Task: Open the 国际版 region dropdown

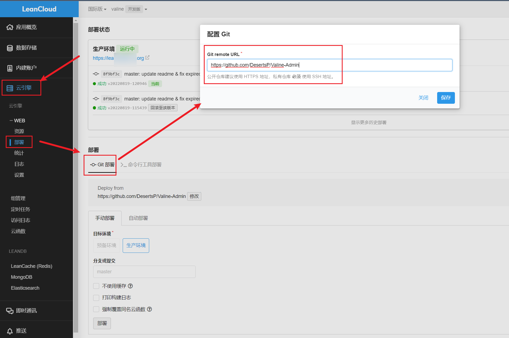Action: [97, 9]
